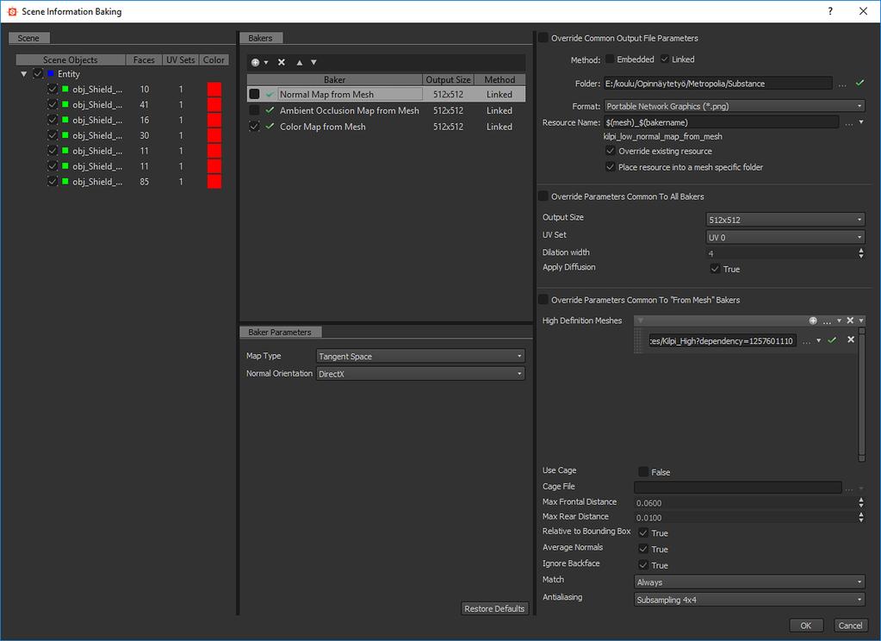Switch to the Scene tab
881x641 pixels.
coord(29,38)
